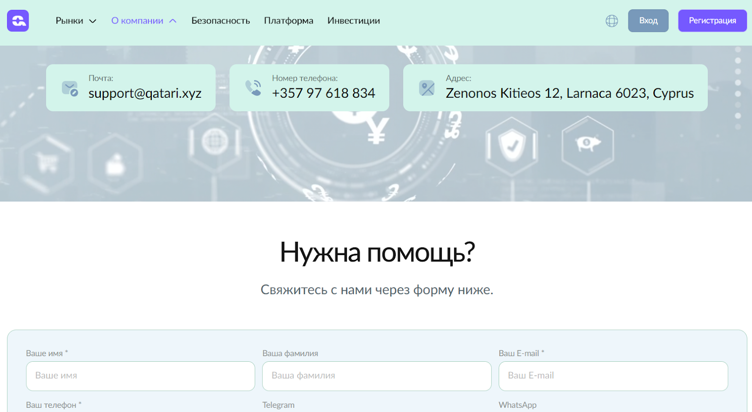Viewport: 752px width, 412px height.
Task: Focus the Ваша фамилия input field
Action: (376, 376)
